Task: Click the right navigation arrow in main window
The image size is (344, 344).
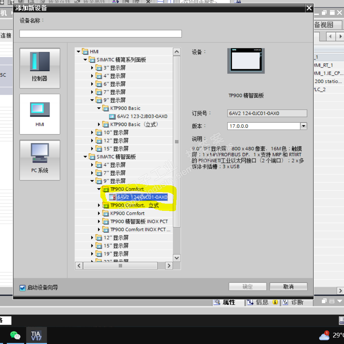Action: 340,36
